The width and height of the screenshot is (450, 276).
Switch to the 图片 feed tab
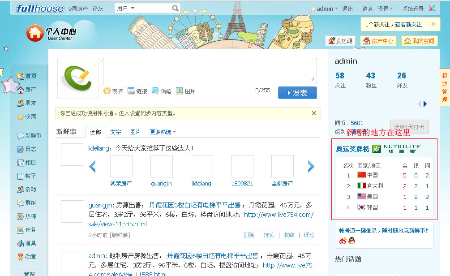click(135, 132)
